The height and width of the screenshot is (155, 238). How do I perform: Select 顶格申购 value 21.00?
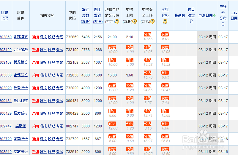pos(112,37)
